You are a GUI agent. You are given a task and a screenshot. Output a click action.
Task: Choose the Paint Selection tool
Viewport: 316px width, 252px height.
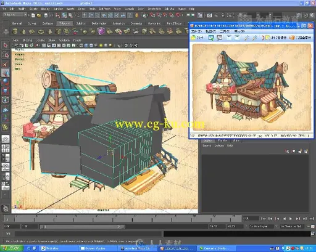tap(6, 64)
